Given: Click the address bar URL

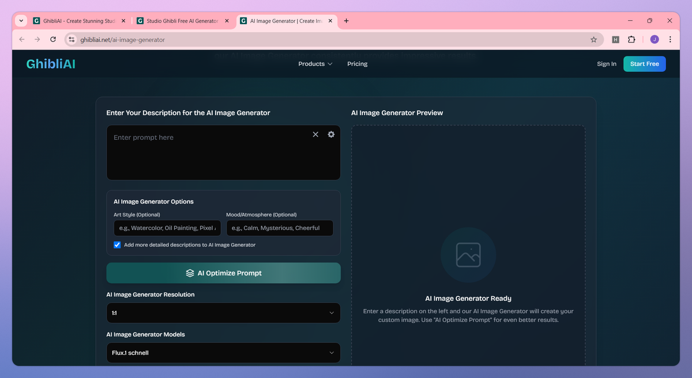Looking at the screenshot, I should [122, 40].
